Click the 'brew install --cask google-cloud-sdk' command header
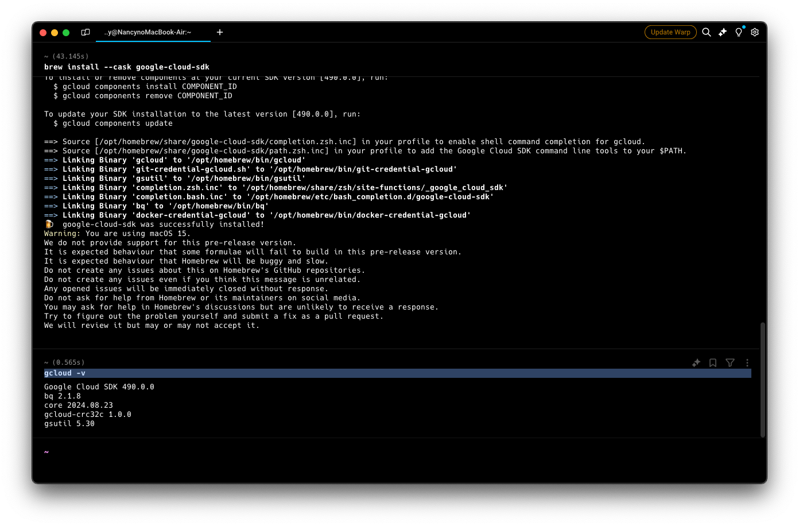The image size is (799, 526). click(127, 67)
